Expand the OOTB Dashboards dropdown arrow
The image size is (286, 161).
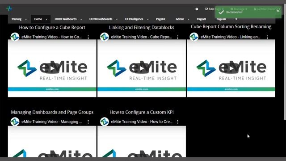tap(117, 19)
